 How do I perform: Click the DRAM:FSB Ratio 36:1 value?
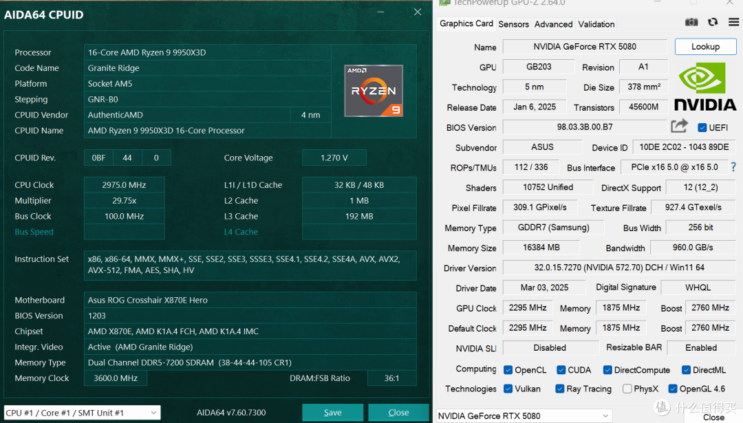coord(392,378)
